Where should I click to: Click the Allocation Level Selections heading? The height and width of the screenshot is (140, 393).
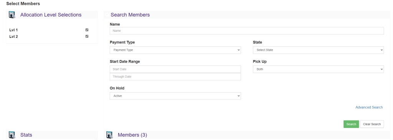coord(51,15)
